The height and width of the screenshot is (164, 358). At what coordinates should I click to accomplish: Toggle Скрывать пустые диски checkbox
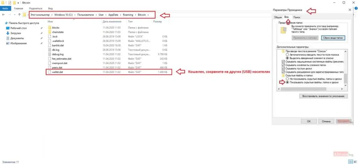click(283, 68)
